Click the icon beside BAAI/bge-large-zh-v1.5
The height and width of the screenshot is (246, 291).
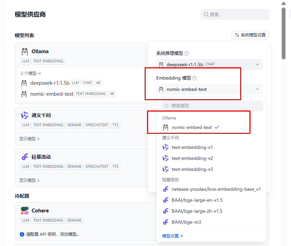(166, 211)
